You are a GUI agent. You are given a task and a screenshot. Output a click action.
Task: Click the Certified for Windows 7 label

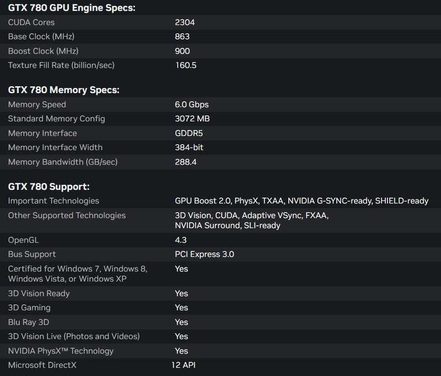(x=78, y=274)
